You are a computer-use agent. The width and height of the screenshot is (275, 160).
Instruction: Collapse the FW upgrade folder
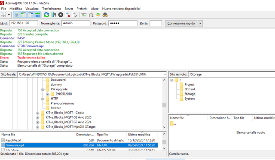pos(43,89)
